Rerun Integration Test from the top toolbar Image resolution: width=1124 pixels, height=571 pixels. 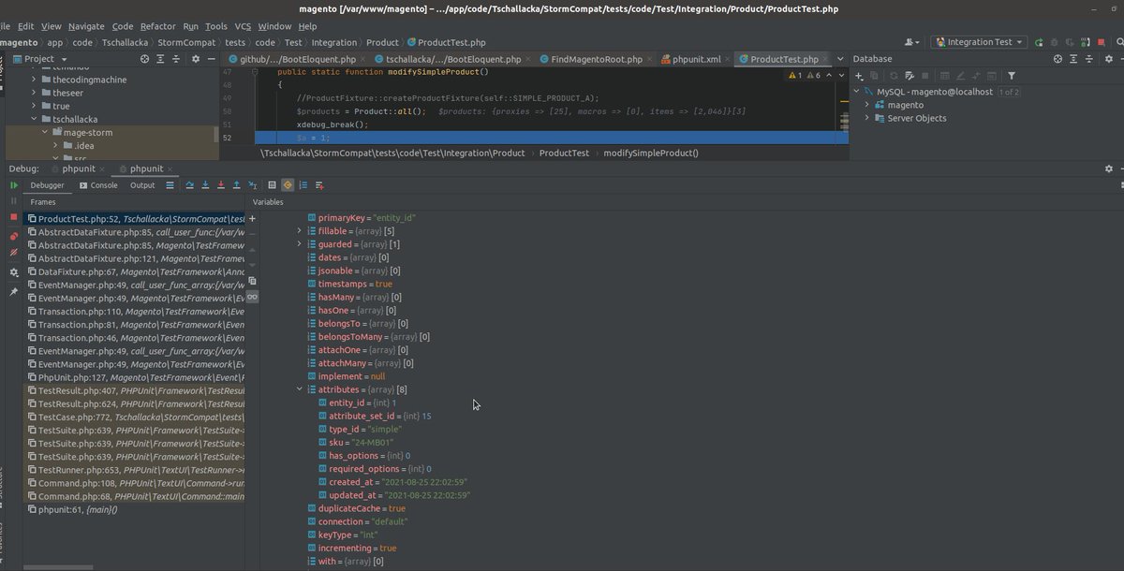[1039, 42]
